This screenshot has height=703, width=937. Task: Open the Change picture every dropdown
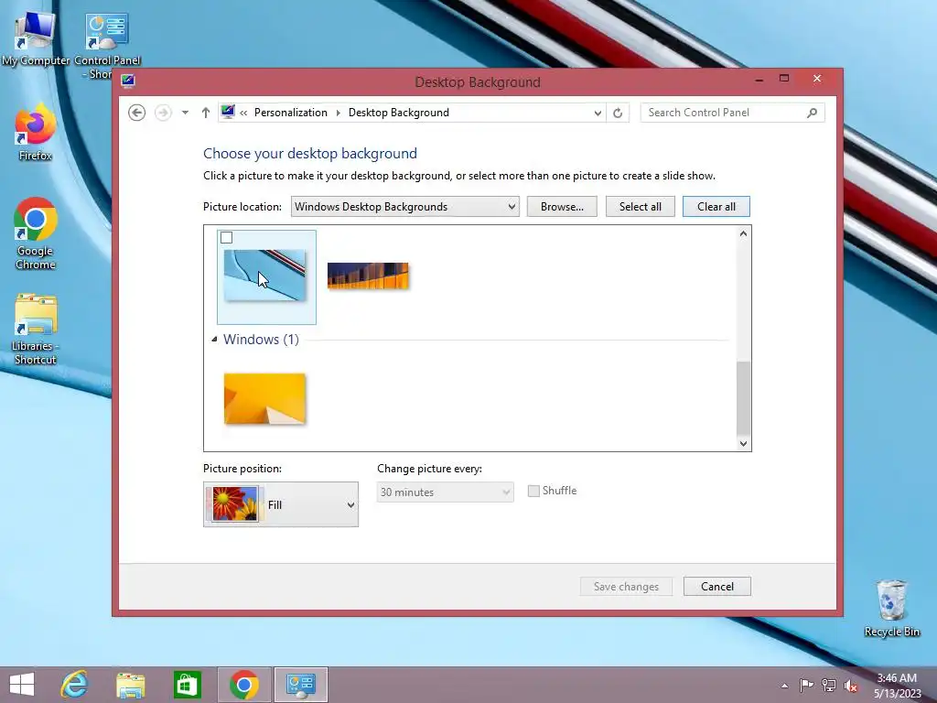pyautogui.click(x=446, y=492)
